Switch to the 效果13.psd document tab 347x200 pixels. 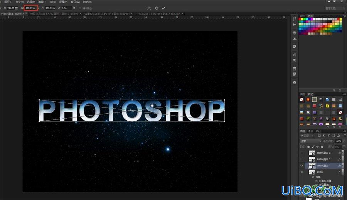coord(54,14)
